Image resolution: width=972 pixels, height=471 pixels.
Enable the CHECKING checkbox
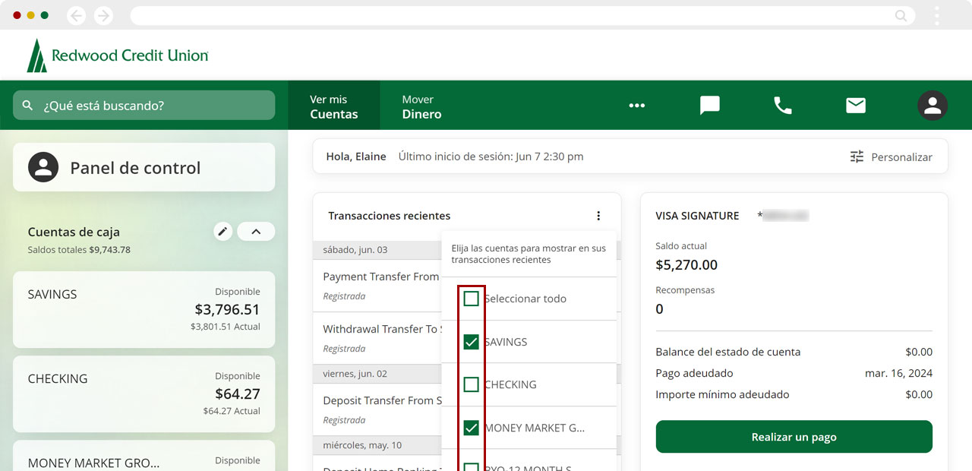471,384
